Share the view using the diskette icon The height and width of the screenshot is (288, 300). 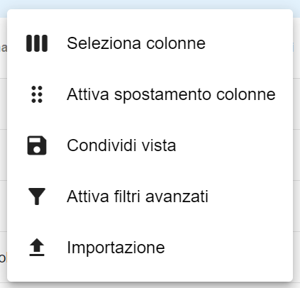pyautogui.click(x=37, y=145)
